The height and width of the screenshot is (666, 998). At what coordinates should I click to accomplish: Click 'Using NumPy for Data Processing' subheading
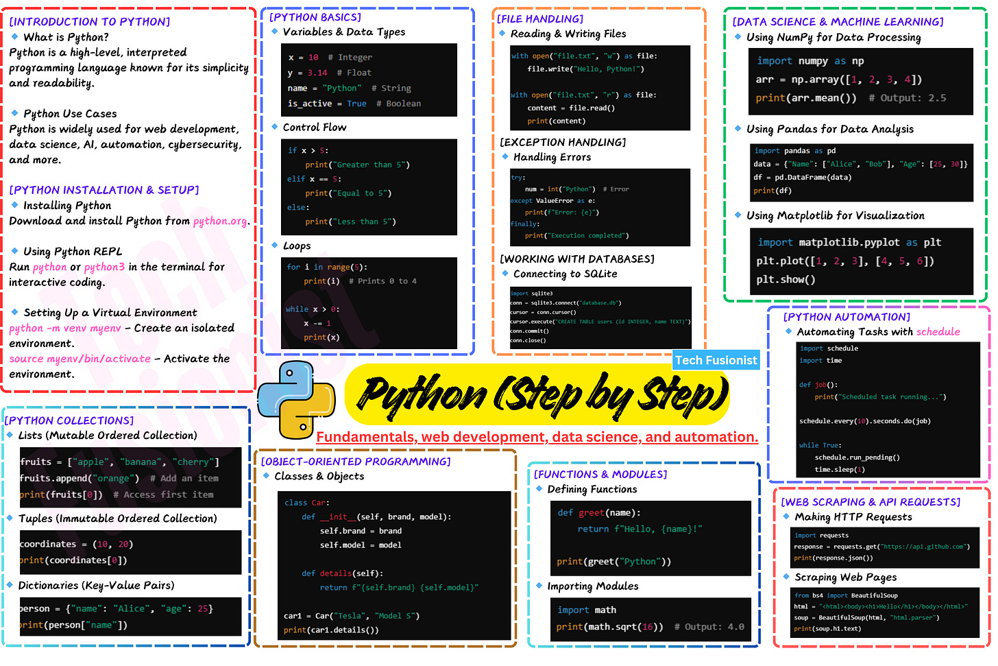(833, 38)
